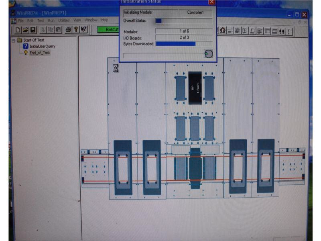Click the Print icon in toolbar
Screen dimensions: 321x241
(68, 30)
